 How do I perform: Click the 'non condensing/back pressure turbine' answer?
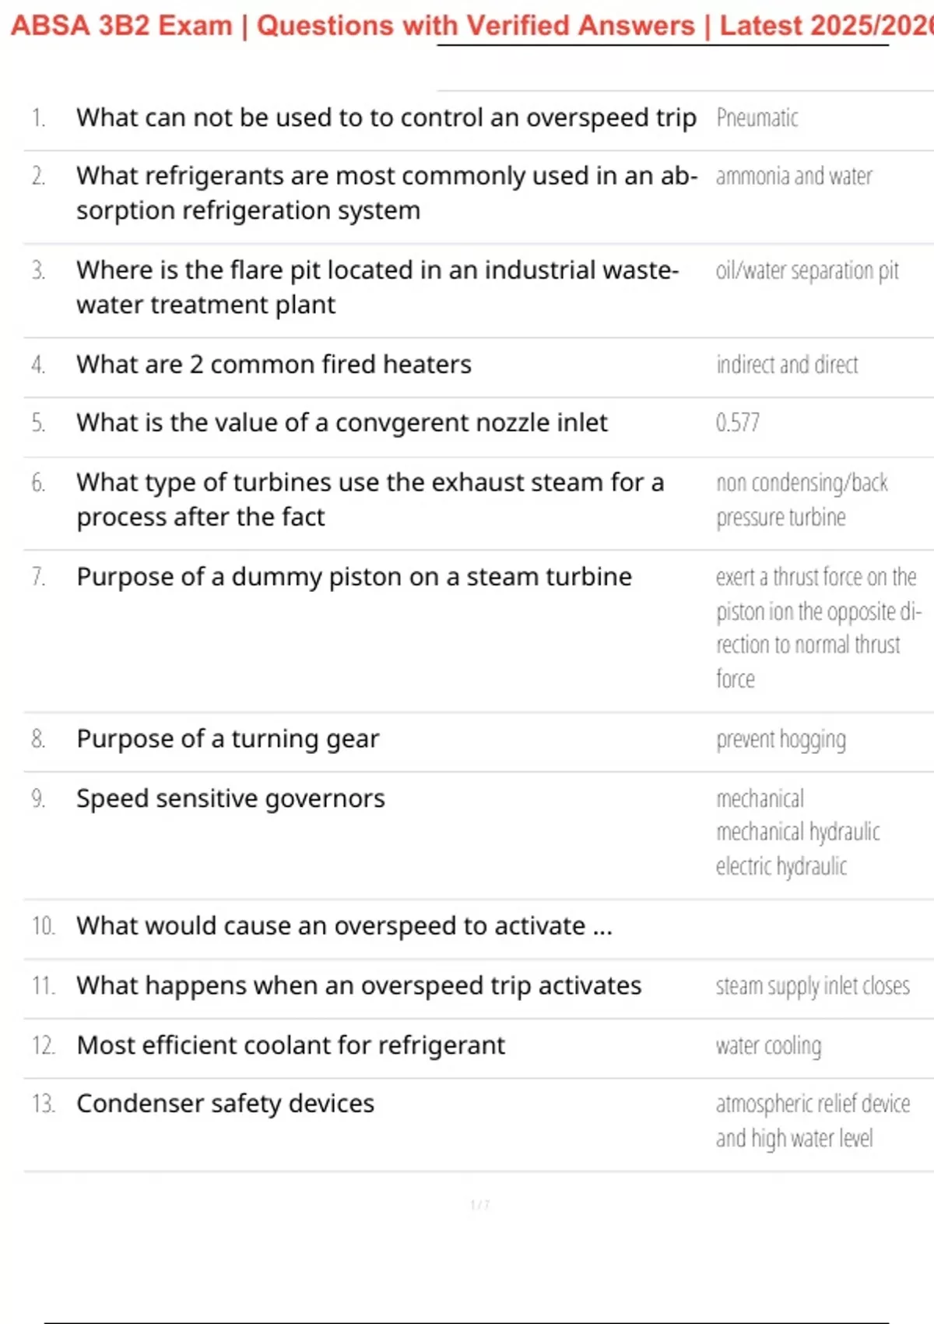pyautogui.click(x=802, y=500)
